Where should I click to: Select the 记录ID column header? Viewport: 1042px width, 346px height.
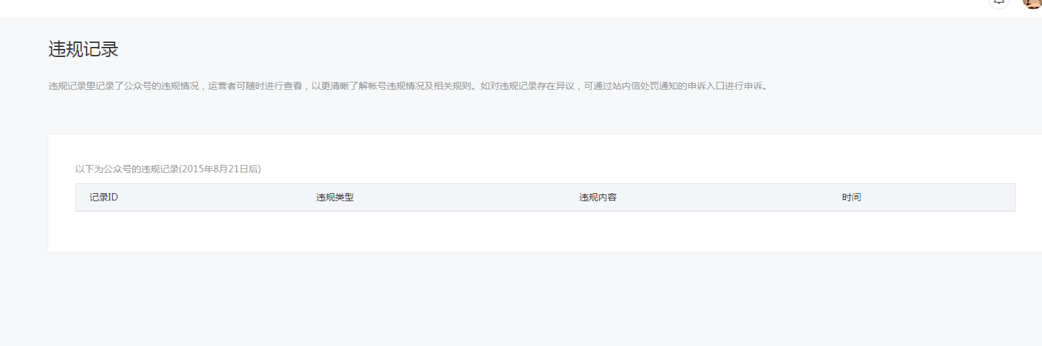click(104, 198)
